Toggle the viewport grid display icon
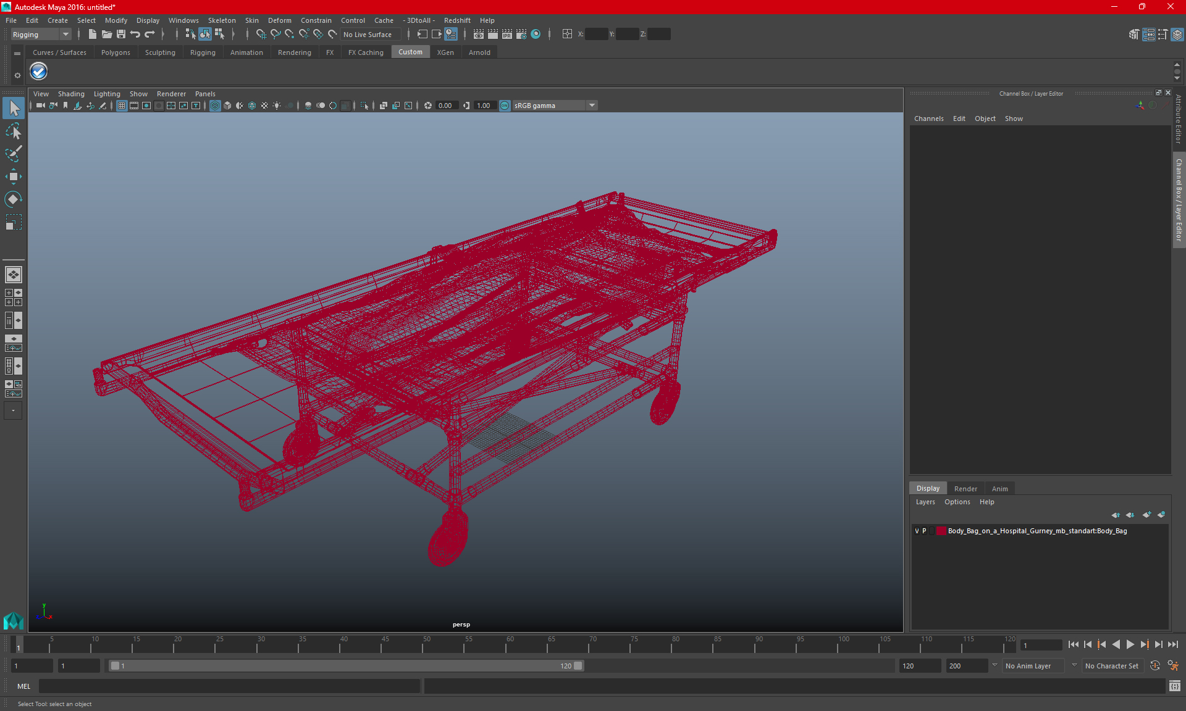The height and width of the screenshot is (711, 1186). click(x=122, y=106)
